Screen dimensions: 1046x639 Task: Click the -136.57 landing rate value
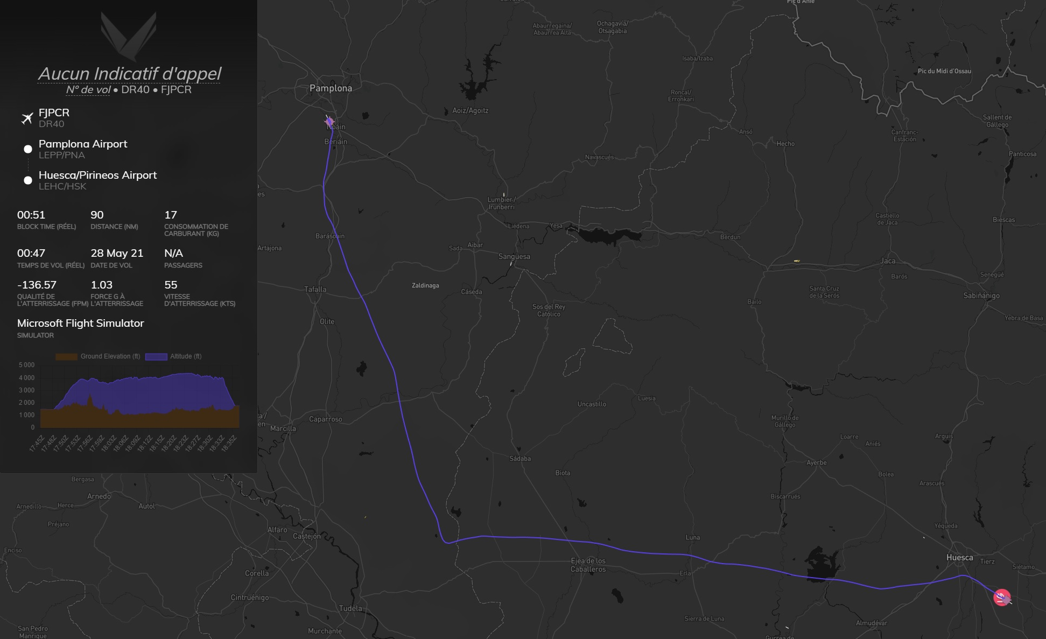37,285
